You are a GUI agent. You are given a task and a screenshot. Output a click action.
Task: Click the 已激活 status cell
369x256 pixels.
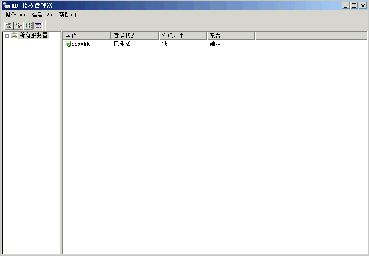[x=122, y=44]
